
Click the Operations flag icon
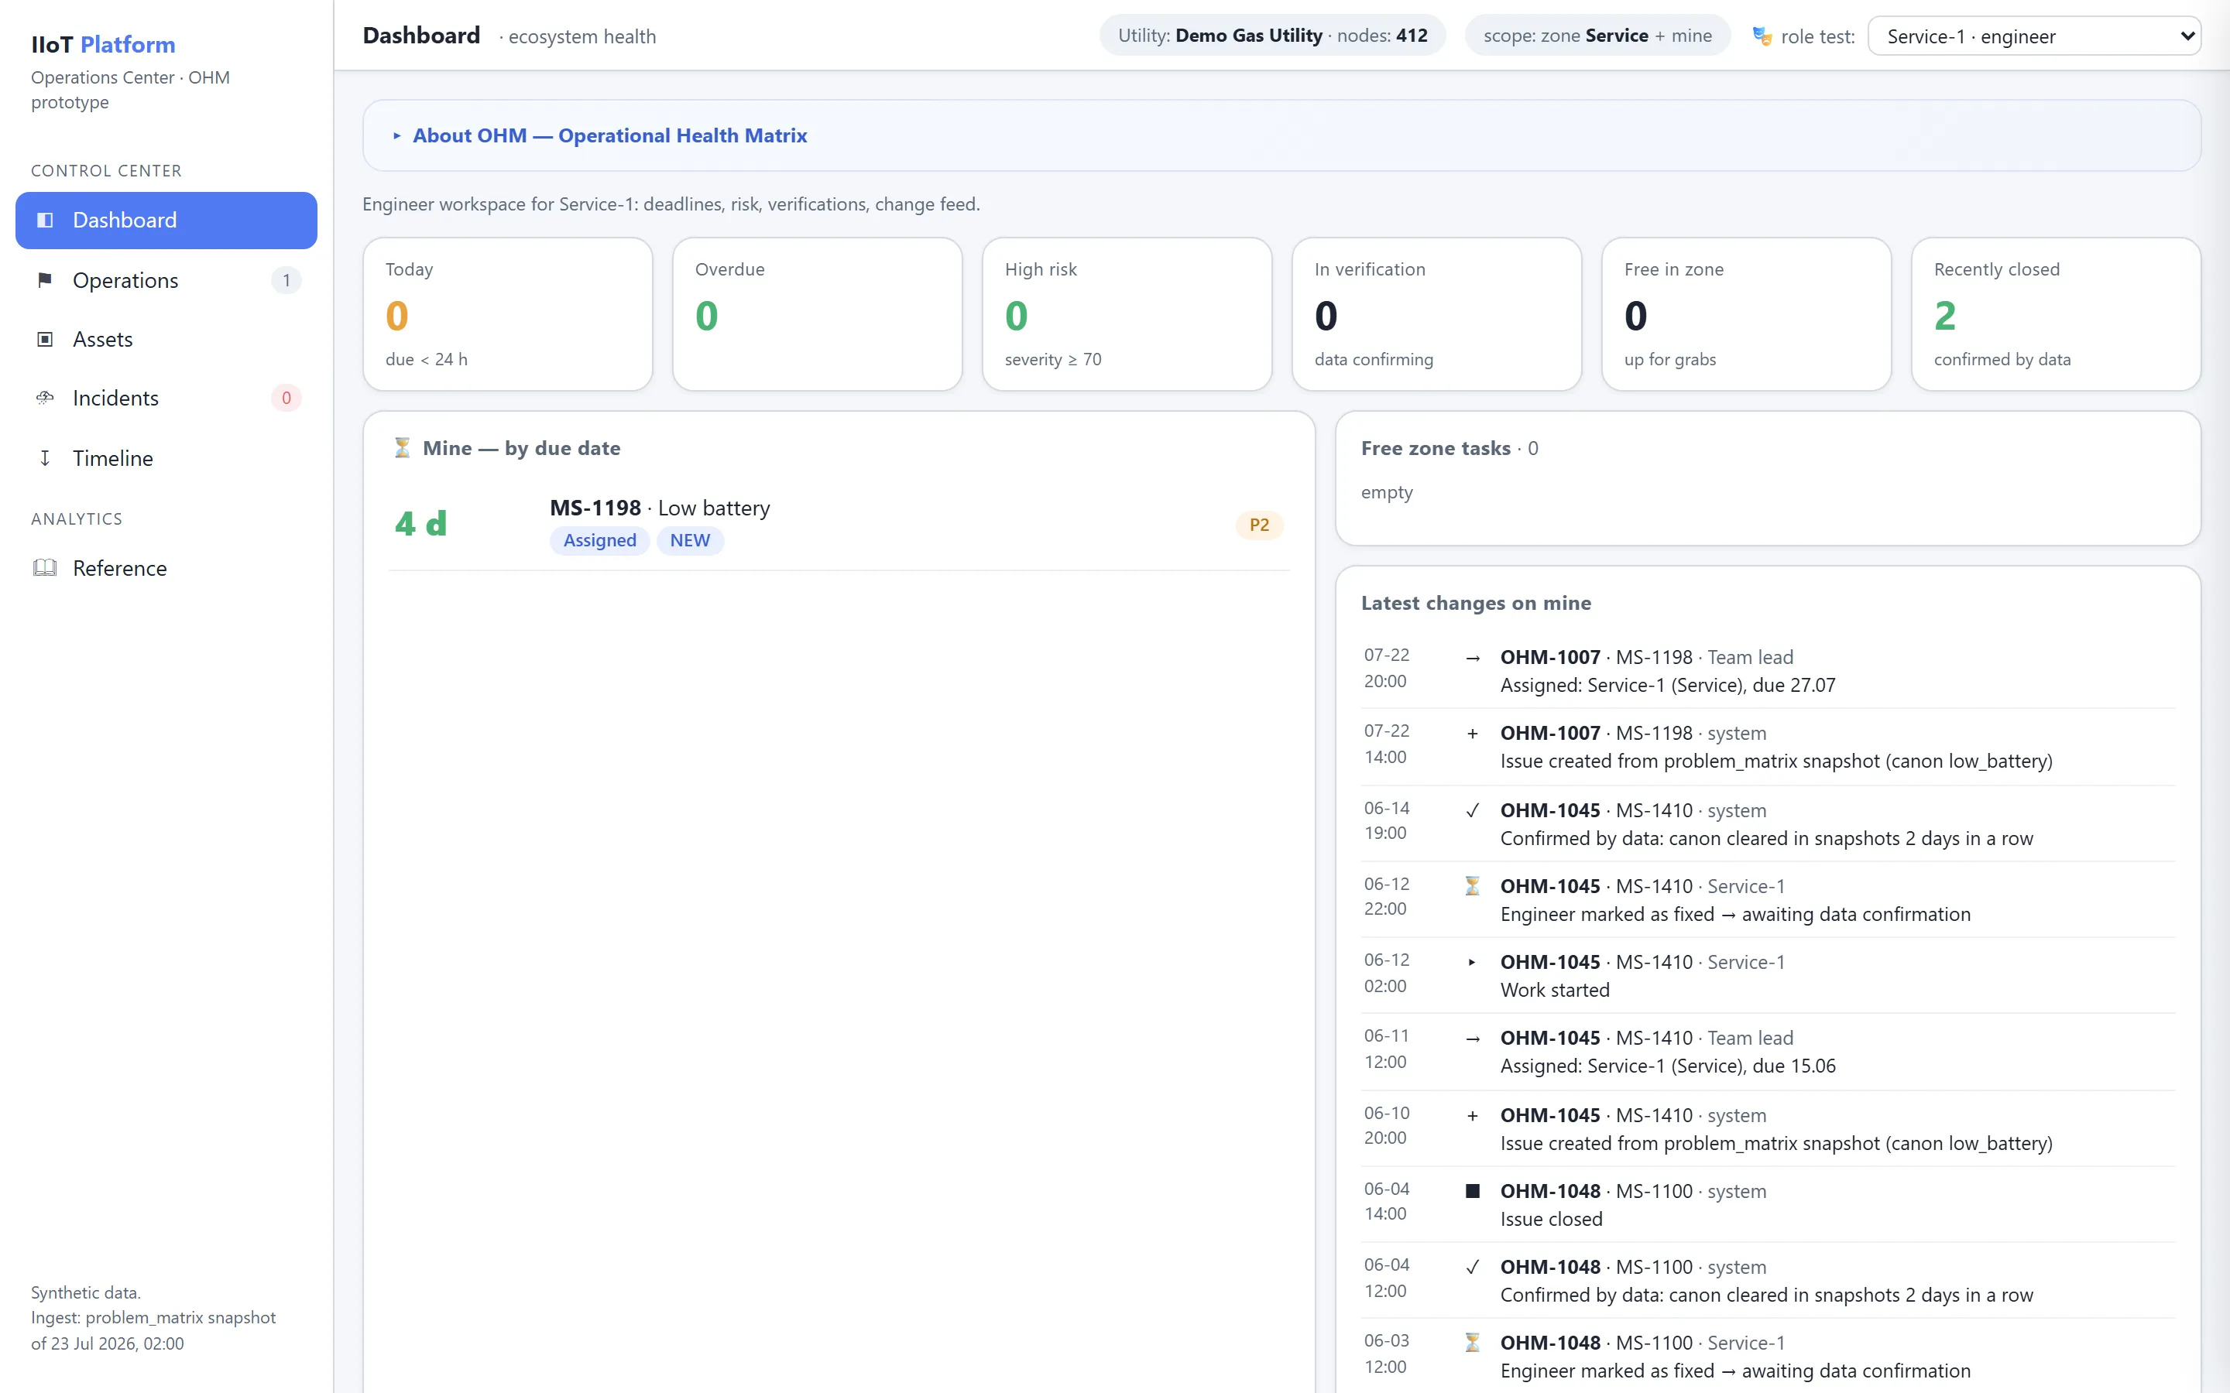coord(44,280)
